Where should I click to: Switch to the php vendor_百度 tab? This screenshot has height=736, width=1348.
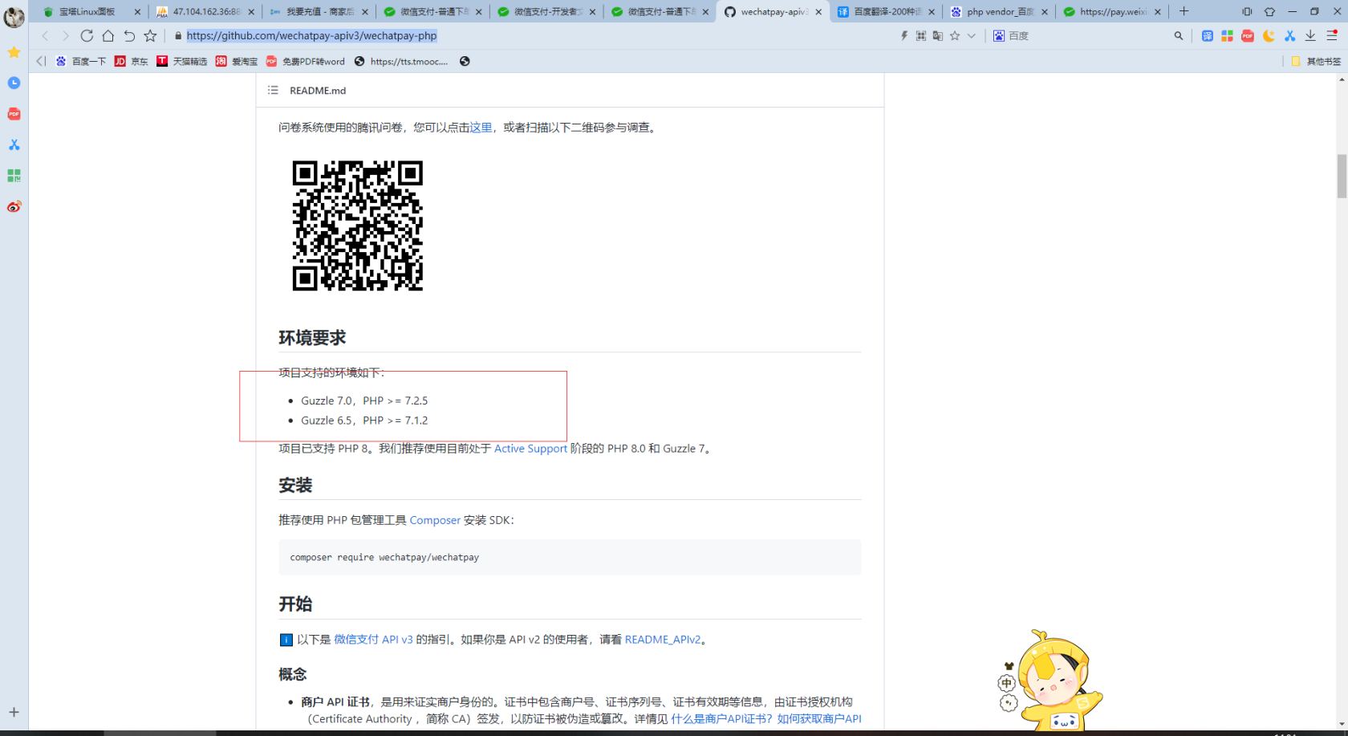1000,11
